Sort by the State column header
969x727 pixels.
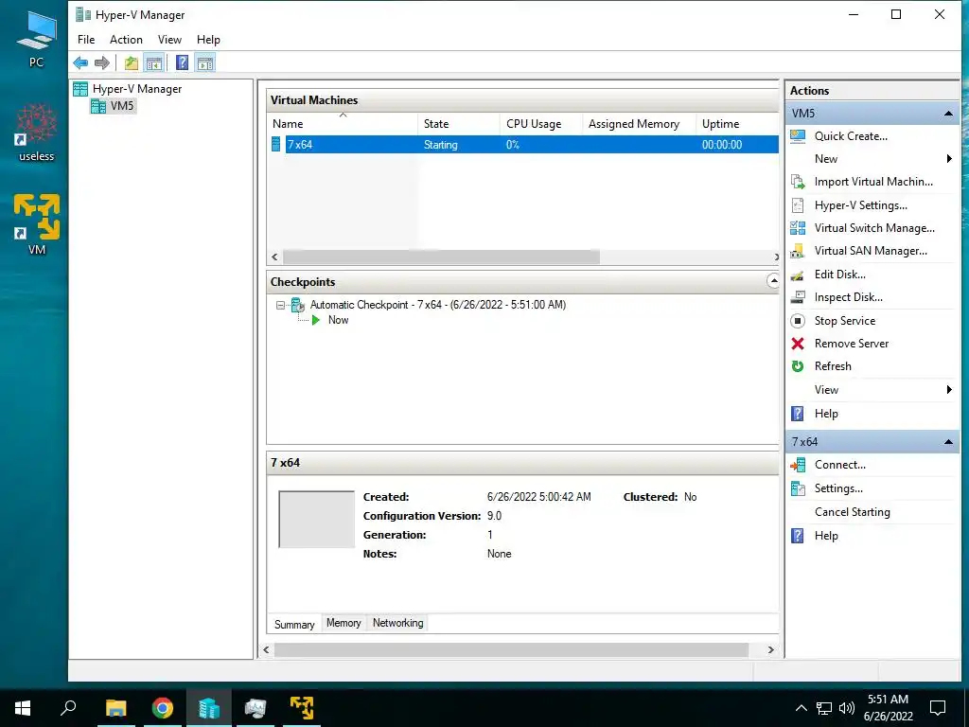point(459,124)
